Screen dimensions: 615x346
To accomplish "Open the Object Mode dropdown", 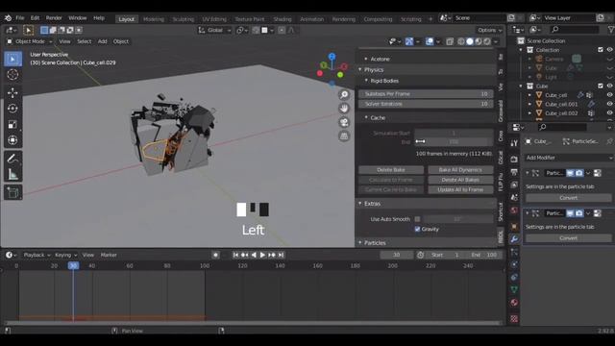I will pyautogui.click(x=30, y=41).
